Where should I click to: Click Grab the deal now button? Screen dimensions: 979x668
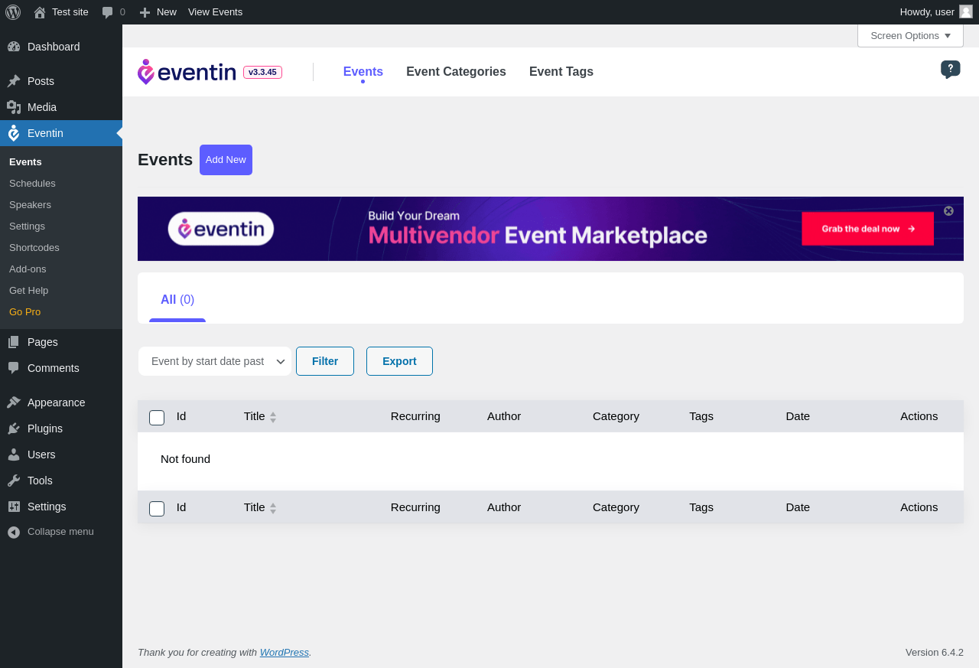[x=867, y=229]
